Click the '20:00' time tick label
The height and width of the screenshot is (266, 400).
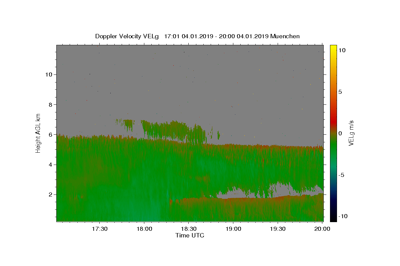tap(322, 229)
